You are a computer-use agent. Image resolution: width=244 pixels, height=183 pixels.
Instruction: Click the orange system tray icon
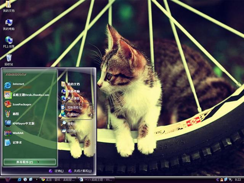222,180
